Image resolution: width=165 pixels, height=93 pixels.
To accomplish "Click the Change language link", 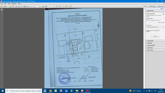I will pyautogui.click(x=148, y=32).
